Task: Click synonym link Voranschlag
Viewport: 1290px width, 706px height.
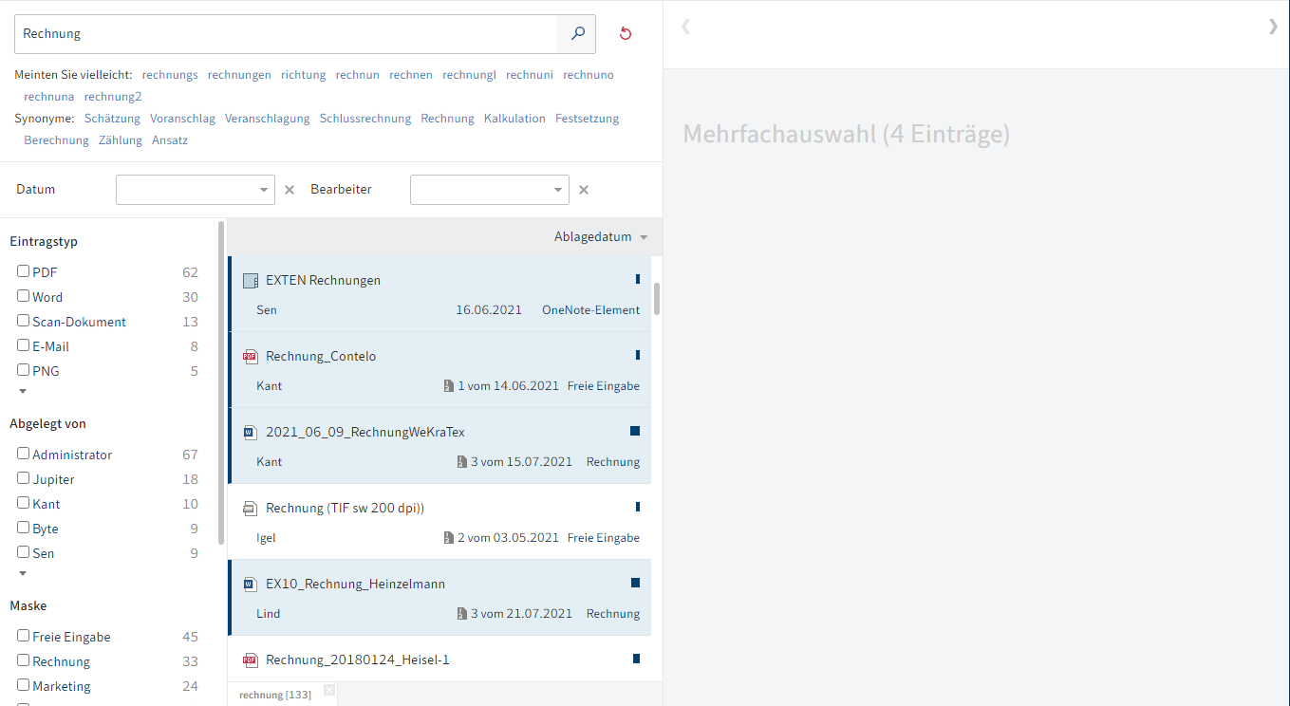Action: pyautogui.click(x=182, y=119)
